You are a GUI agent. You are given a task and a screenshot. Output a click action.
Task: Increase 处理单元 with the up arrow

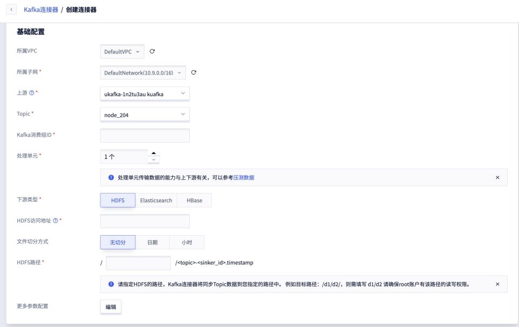coord(154,153)
